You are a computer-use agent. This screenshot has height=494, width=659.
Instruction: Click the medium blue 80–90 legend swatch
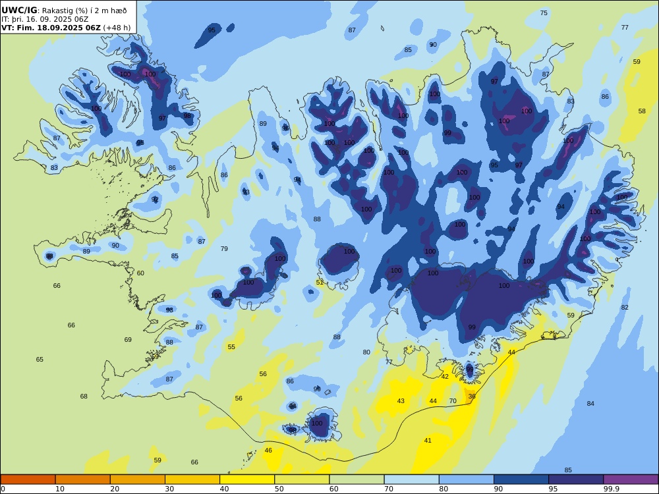pos(467,480)
